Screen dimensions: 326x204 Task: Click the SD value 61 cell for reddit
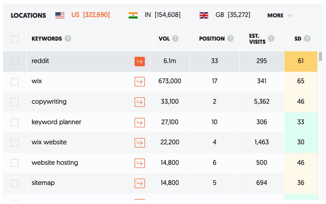[x=300, y=61]
